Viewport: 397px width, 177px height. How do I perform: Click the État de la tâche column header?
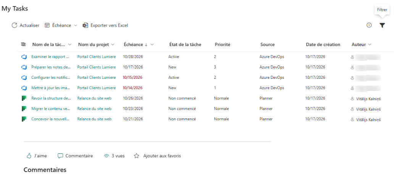pyautogui.click(x=186, y=45)
